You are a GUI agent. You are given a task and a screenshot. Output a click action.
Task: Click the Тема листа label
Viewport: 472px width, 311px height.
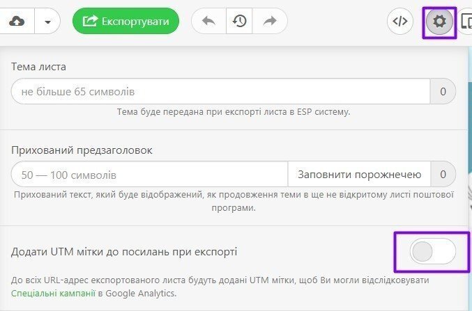39,67
